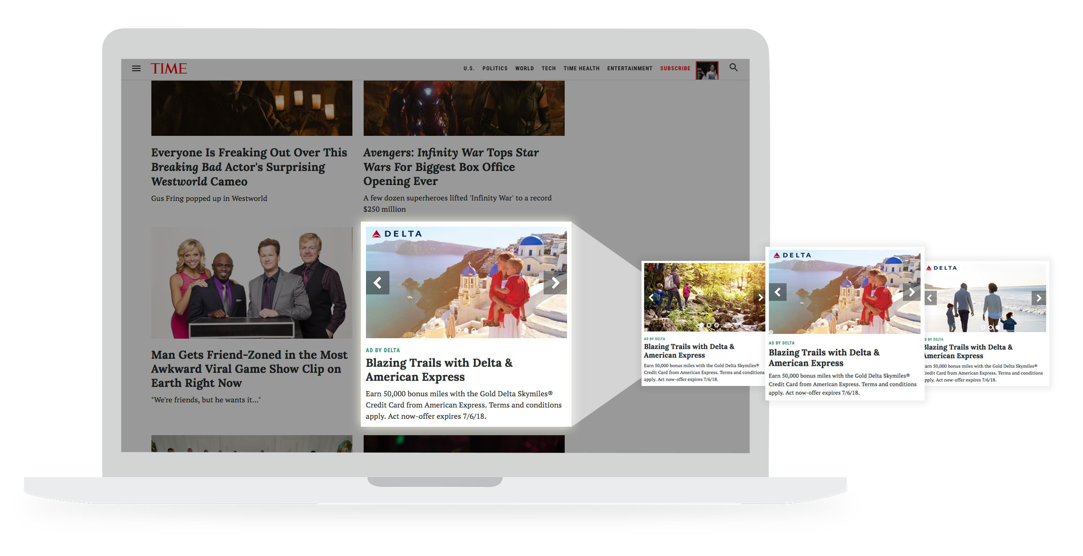1083x556 pixels.
Task: Open the Tech section
Action: tap(549, 68)
